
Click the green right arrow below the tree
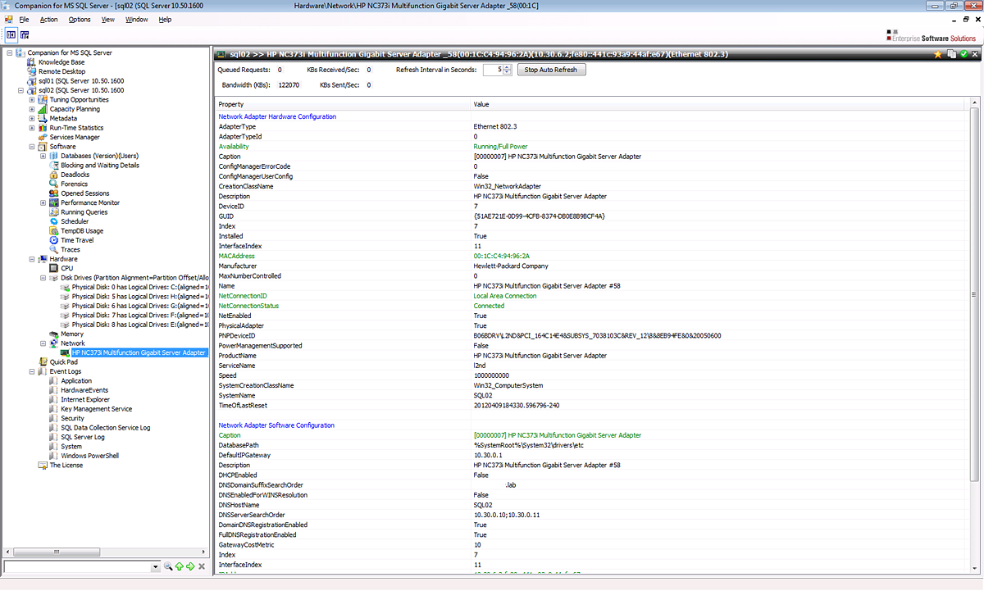point(190,566)
